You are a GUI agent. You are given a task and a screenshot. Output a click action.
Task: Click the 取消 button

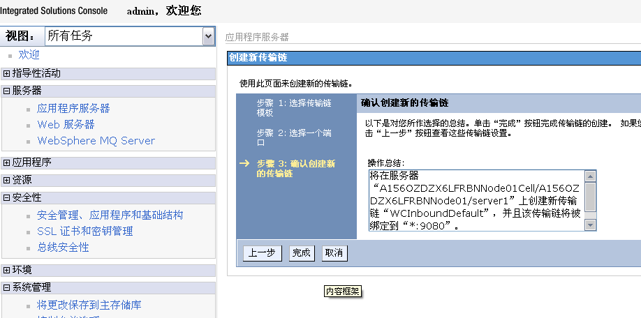(x=334, y=253)
